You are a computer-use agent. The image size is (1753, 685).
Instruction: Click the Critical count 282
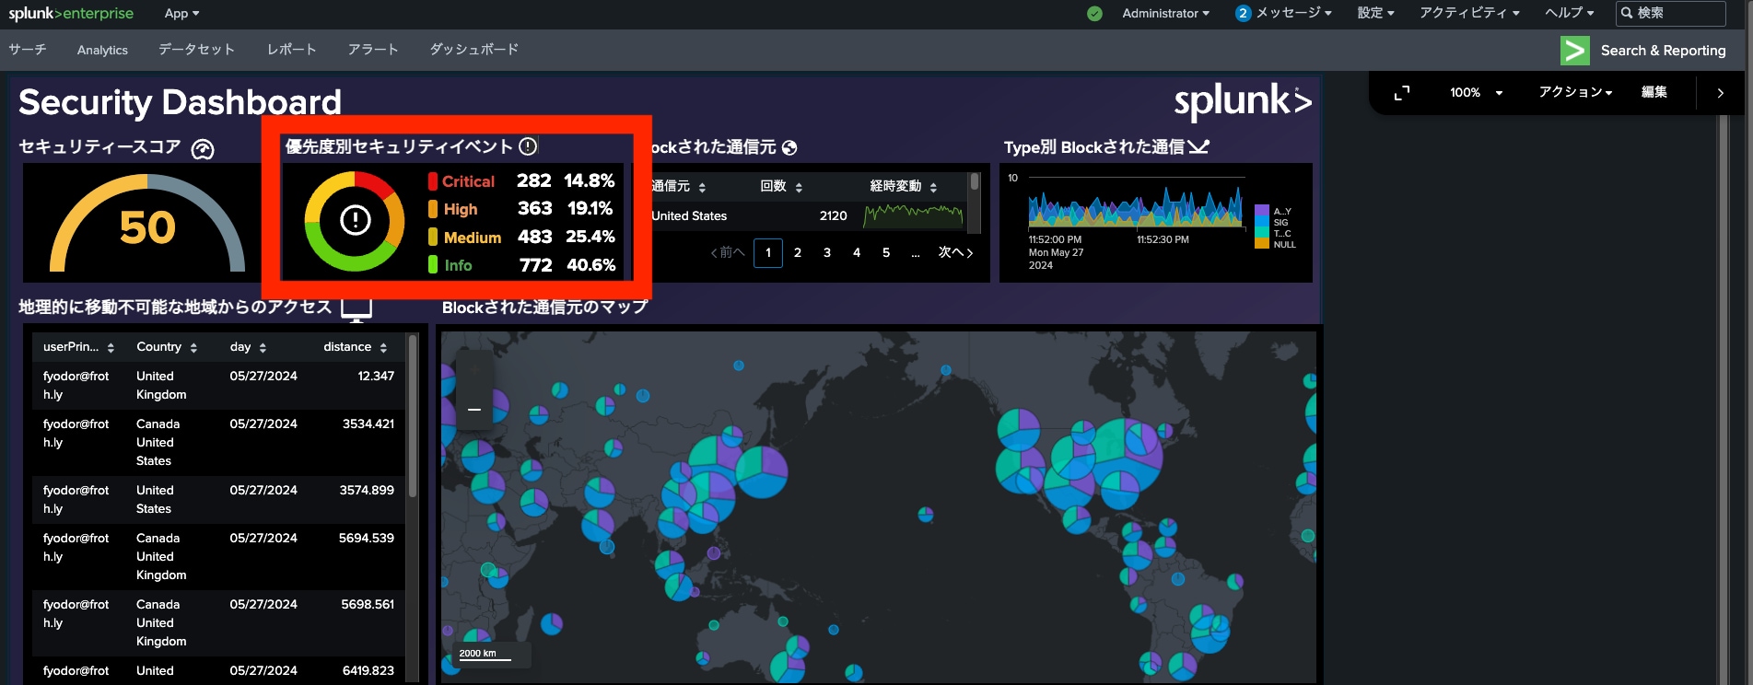click(x=534, y=180)
